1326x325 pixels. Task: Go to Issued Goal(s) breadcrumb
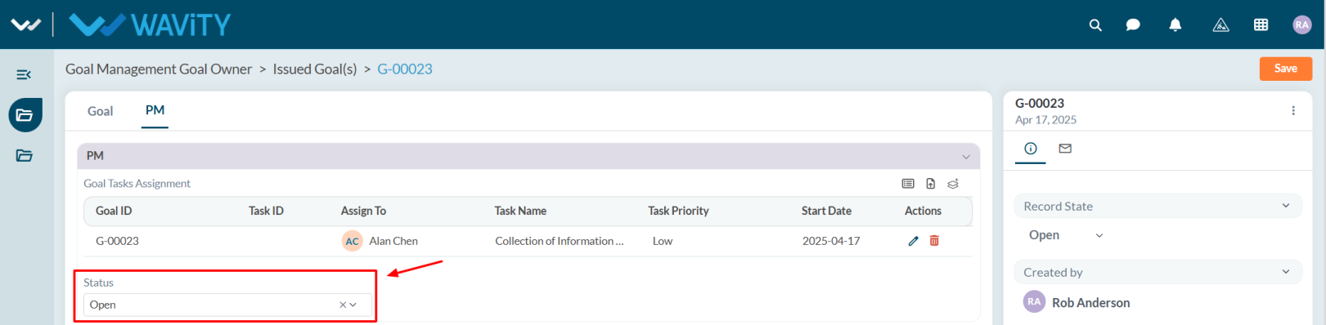[x=315, y=69]
